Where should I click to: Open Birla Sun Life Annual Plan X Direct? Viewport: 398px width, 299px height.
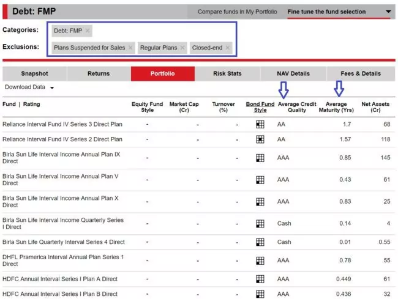pos(61,201)
